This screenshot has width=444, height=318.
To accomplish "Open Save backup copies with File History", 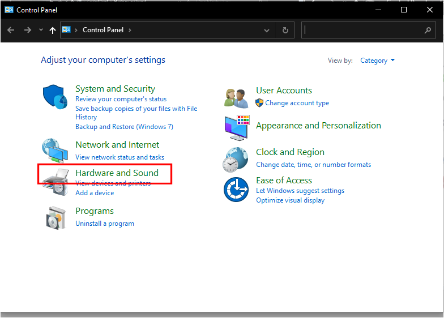I will click(136, 113).
